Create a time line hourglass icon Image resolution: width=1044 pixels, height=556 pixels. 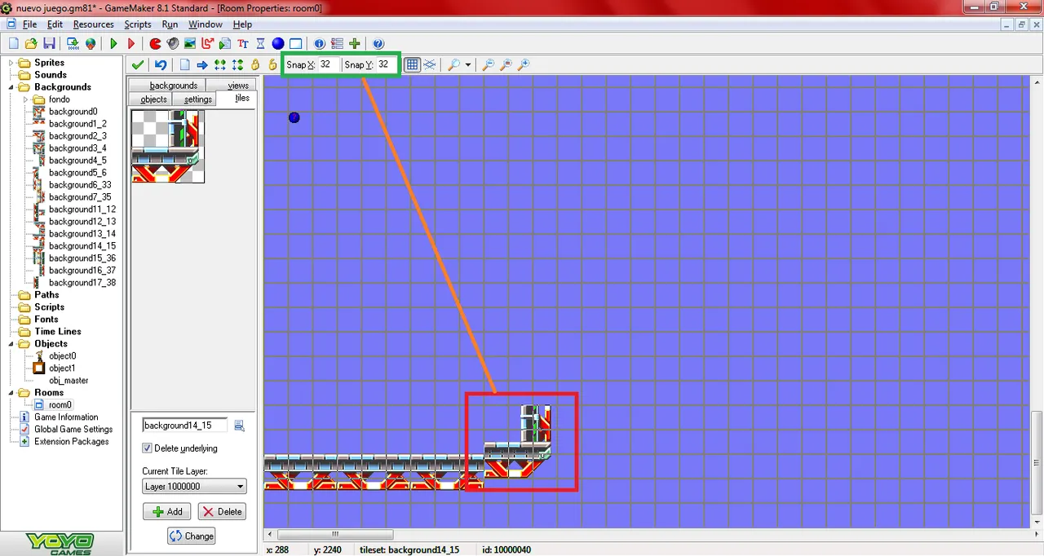pos(260,43)
